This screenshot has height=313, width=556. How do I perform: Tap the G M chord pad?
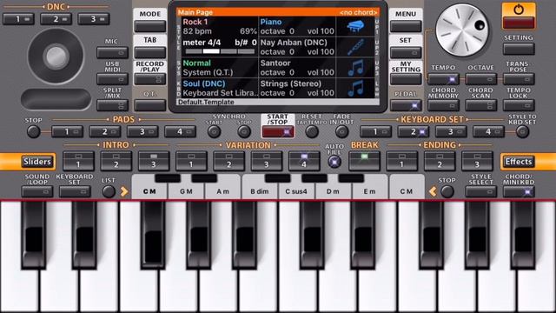186,191
